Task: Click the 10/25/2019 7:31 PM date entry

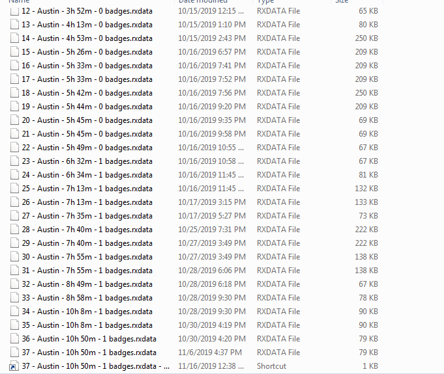Action: pyautogui.click(x=212, y=230)
